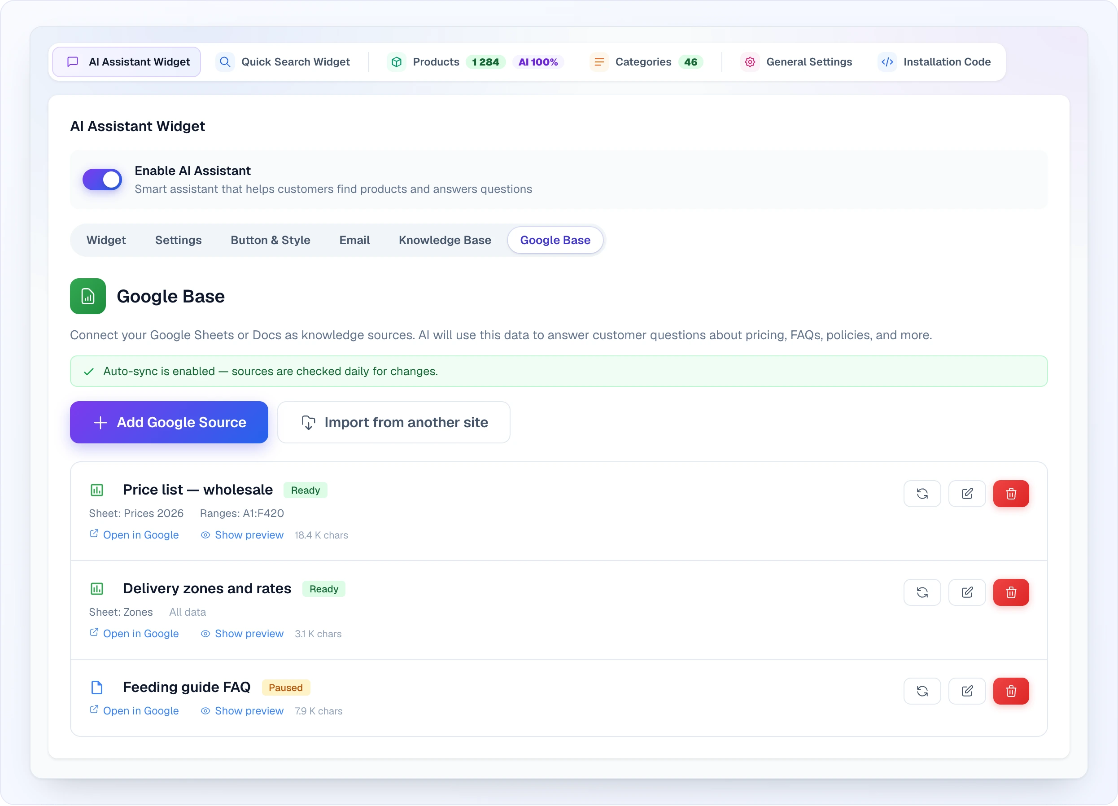
Task: Open the AI Assistant Widget tab
Action: [x=126, y=62]
